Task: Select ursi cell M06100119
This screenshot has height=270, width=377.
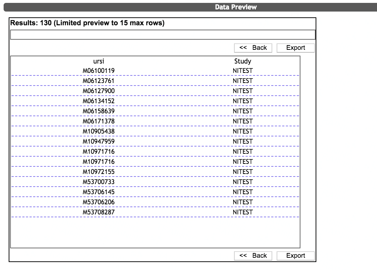Action: [99, 71]
